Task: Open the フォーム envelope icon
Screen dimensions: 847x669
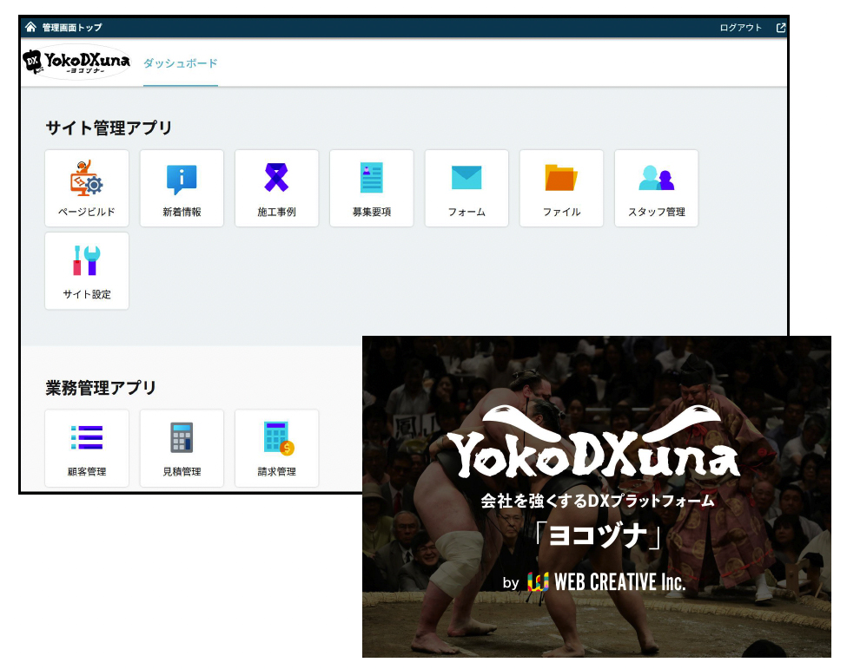Action: pyautogui.click(x=467, y=178)
